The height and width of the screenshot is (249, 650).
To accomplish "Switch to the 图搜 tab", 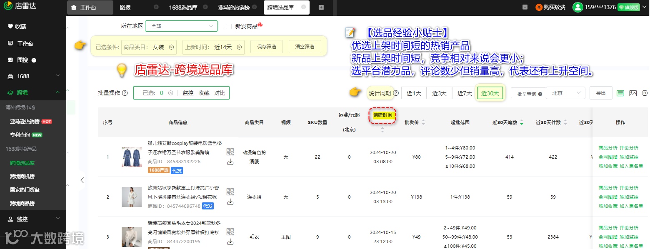I will pos(125,7).
